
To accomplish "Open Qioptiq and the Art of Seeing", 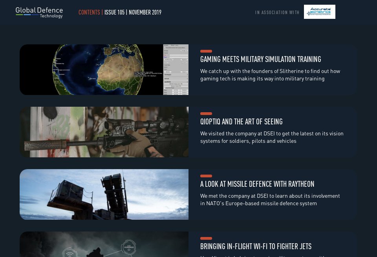I will (x=242, y=122).
